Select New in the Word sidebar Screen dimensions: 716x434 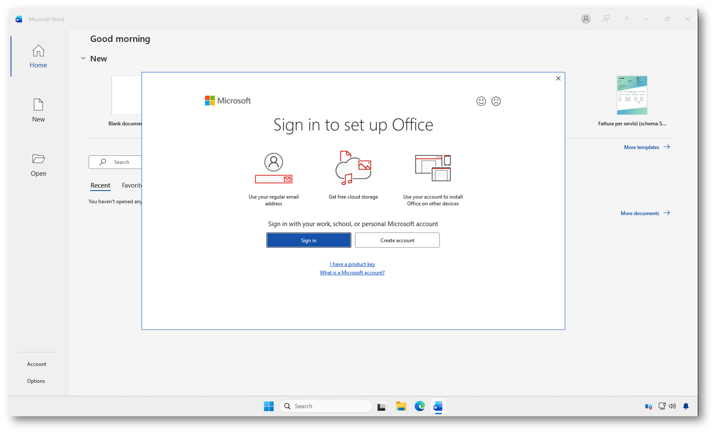coord(38,111)
